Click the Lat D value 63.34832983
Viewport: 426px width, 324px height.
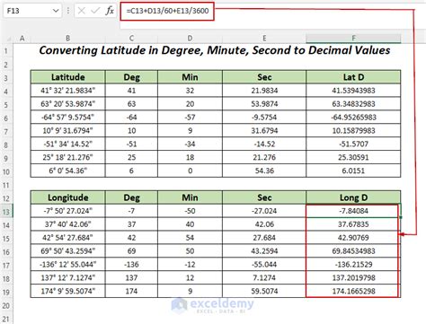click(x=353, y=104)
